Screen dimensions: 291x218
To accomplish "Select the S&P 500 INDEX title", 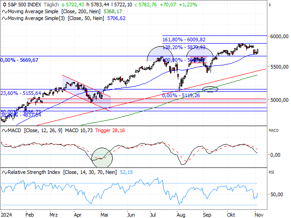I will [x=24, y=5].
